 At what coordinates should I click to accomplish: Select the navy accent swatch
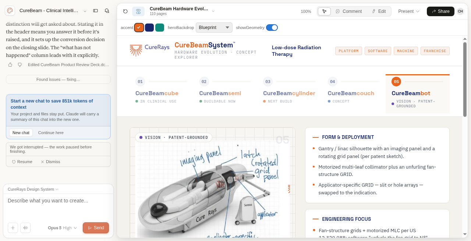pyautogui.click(x=149, y=28)
